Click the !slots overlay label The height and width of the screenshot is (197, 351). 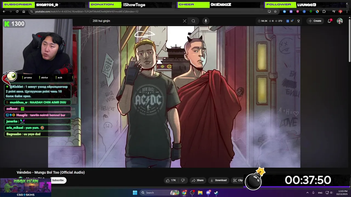click(x=44, y=77)
